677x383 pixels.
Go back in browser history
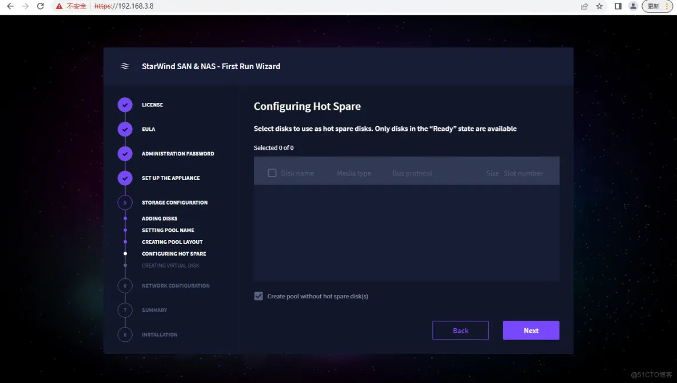point(10,6)
